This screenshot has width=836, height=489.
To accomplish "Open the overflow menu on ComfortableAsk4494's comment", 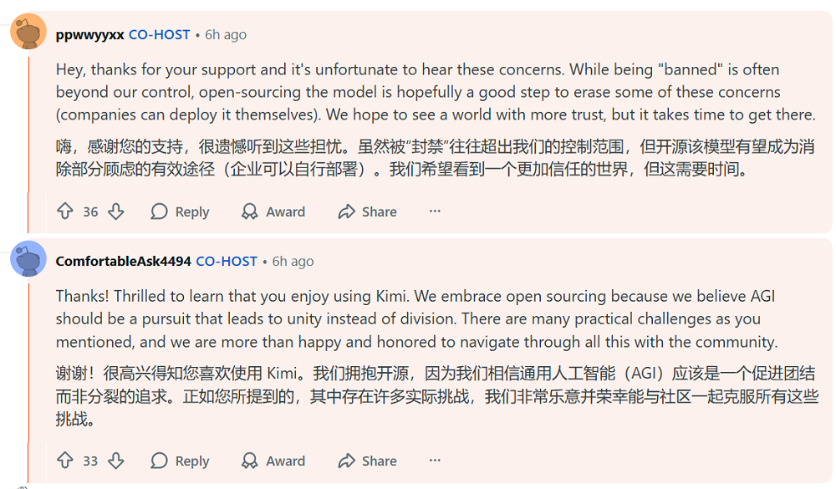I will 435,461.
